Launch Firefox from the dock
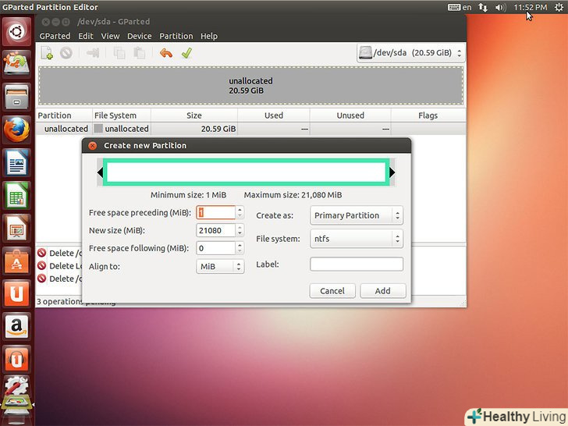The width and height of the screenshot is (568, 426). click(16, 130)
